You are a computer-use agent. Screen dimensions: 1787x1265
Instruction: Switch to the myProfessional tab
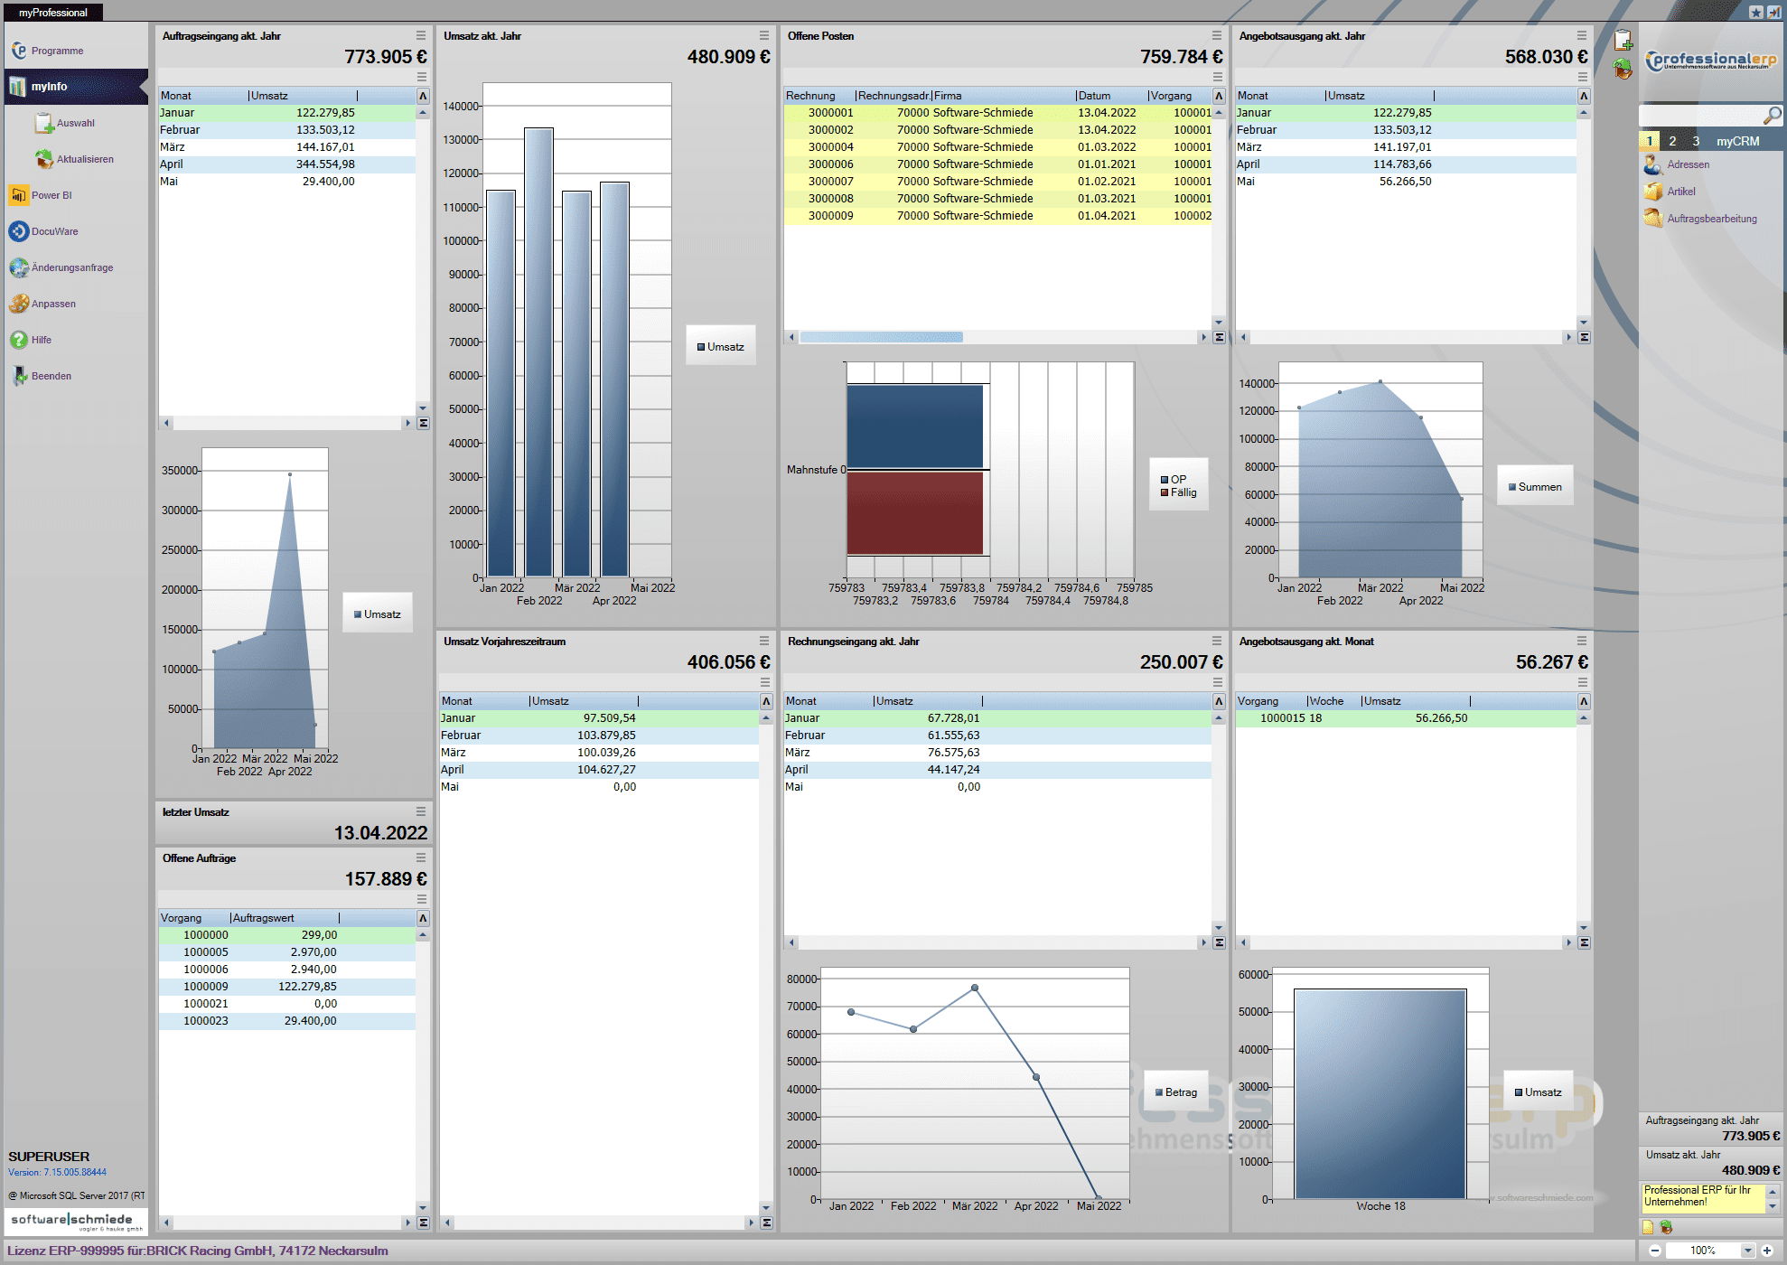click(53, 13)
